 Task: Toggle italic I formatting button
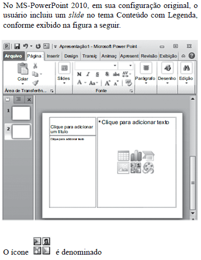[88, 74]
